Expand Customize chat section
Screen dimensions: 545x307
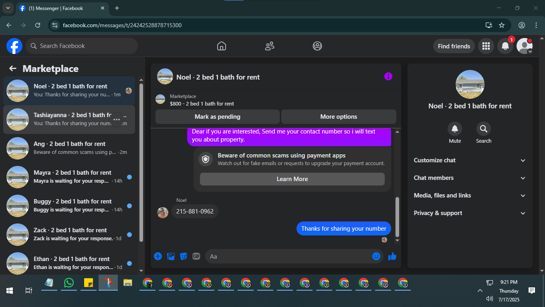pyautogui.click(x=470, y=160)
